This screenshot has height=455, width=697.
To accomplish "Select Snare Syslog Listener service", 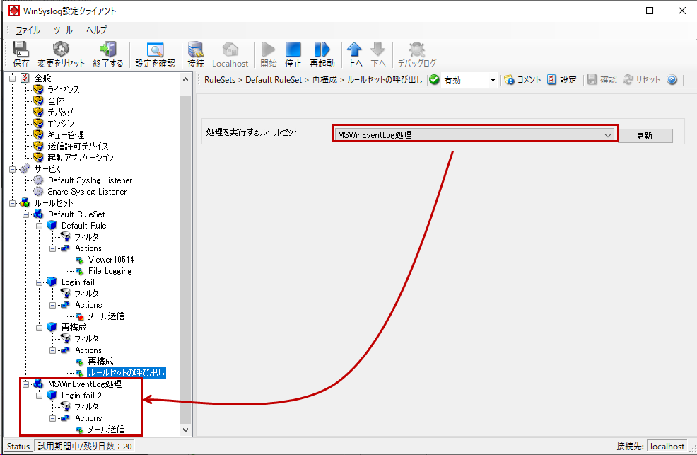I will coord(87,192).
